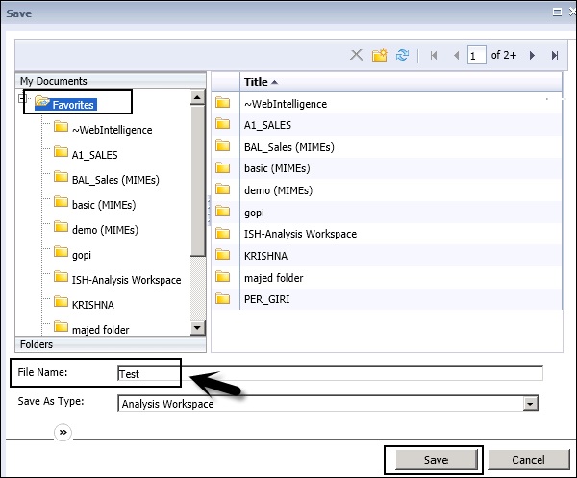Click tree scrollbar down arrow
Image resolution: width=577 pixels, height=478 pixels.
tap(197, 328)
